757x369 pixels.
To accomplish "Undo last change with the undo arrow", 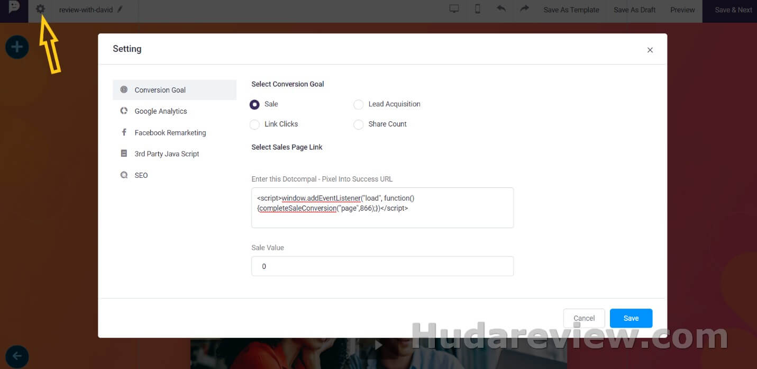I will coord(501,9).
